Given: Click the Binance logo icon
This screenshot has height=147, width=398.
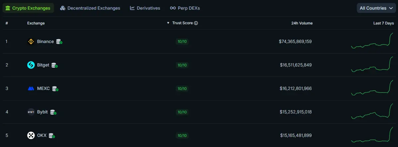Looking at the screenshot, I should (x=31, y=42).
